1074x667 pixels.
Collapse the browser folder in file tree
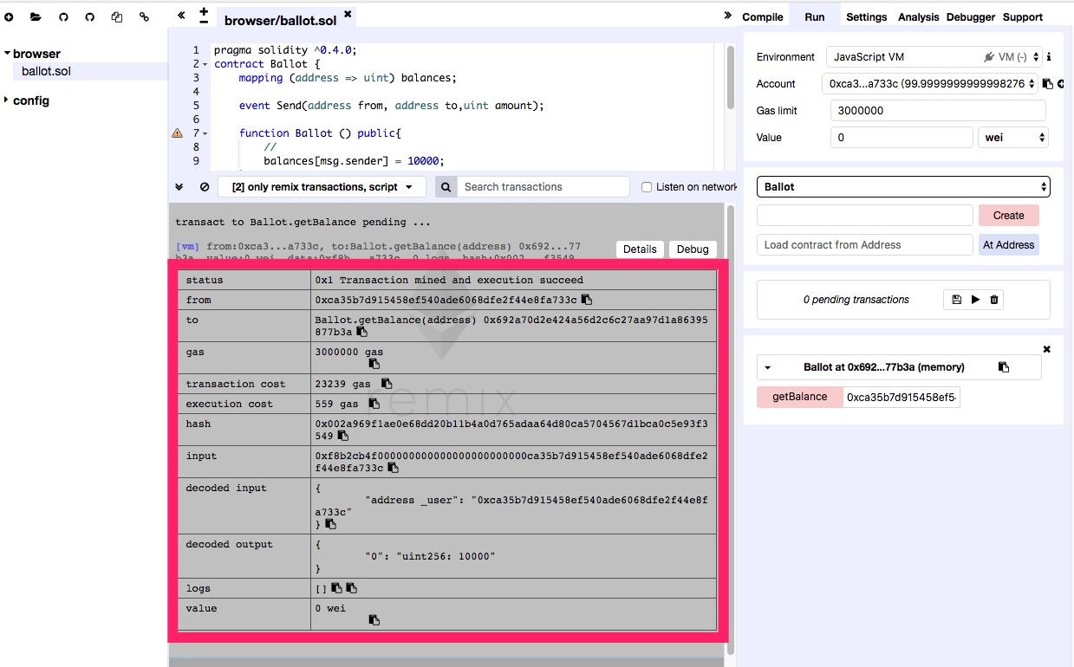tap(7, 54)
